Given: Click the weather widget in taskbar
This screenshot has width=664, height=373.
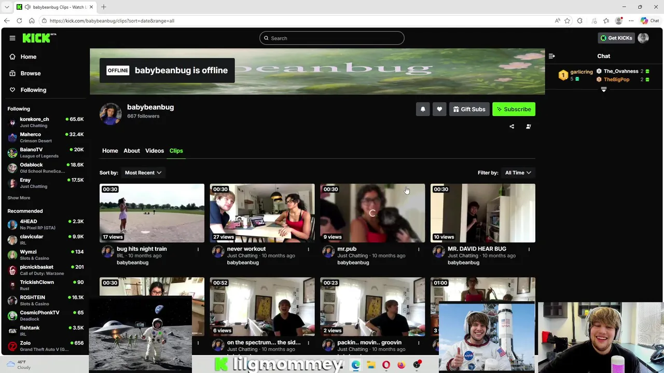Looking at the screenshot, I should click(x=19, y=365).
